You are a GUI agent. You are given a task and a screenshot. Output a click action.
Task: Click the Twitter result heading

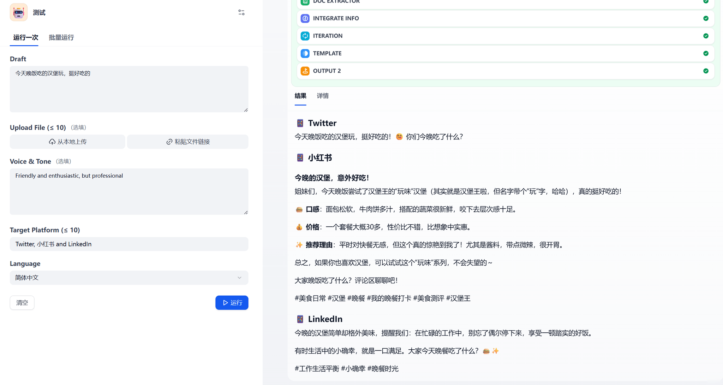coord(322,123)
